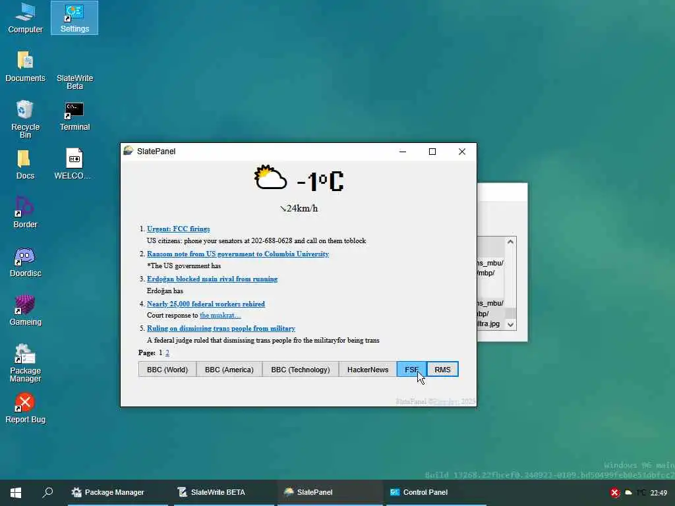Open the Start menu button
675x506 pixels.
point(16,492)
